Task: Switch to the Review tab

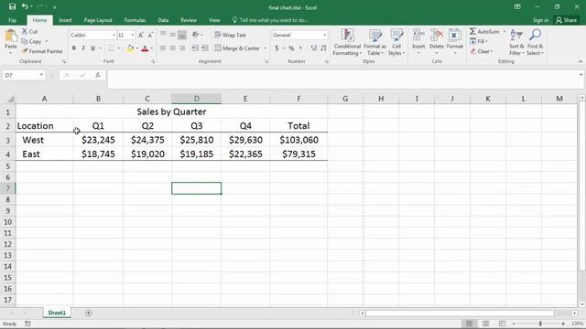Action: pyautogui.click(x=189, y=20)
